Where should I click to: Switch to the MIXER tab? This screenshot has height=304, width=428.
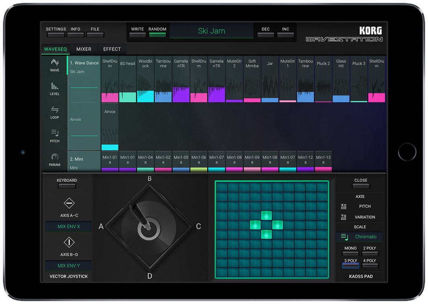(84, 49)
